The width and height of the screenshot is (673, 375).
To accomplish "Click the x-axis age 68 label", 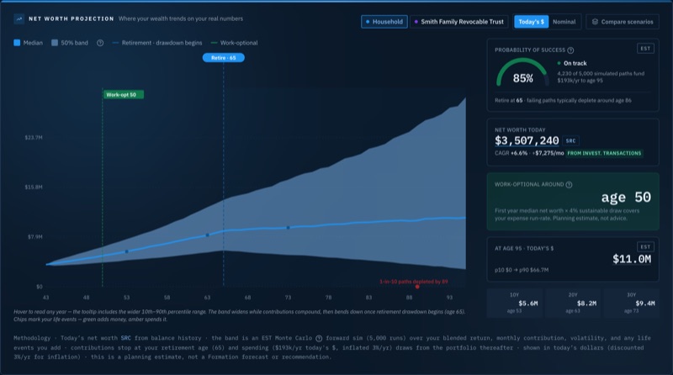I will [247, 298].
